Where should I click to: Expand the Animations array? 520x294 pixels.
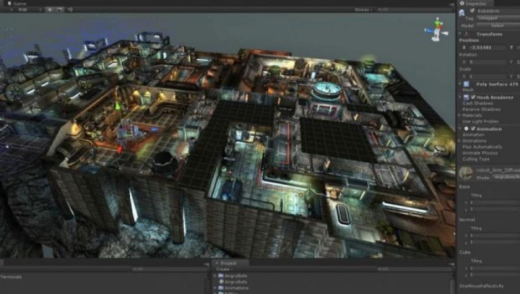pyautogui.click(x=460, y=141)
